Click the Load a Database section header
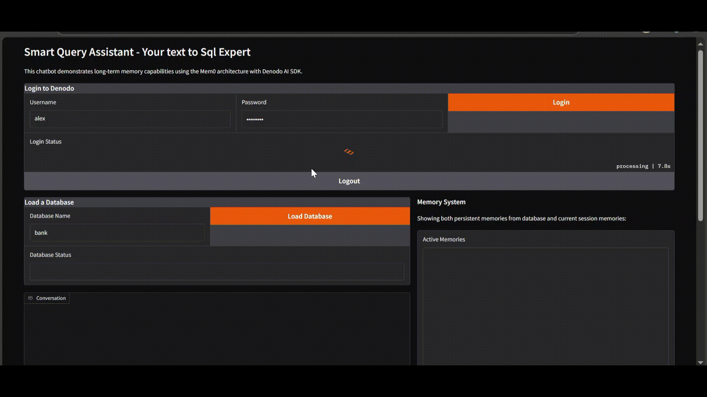The width and height of the screenshot is (707, 397). pos(49,202)
